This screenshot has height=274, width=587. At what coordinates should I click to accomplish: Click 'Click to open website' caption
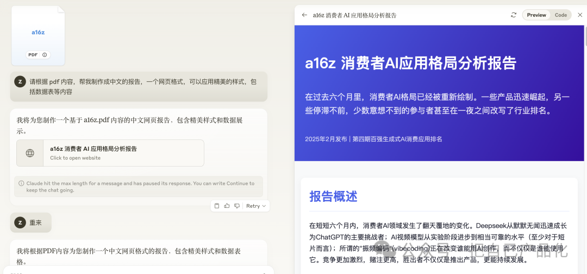pyautogui.click(x=75, y=158)
